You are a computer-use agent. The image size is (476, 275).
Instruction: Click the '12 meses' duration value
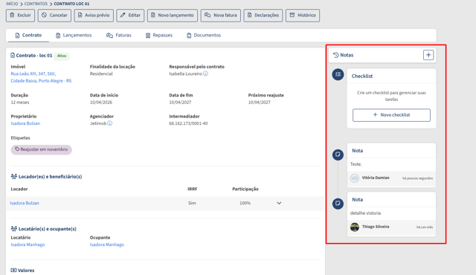coord(20,102)
